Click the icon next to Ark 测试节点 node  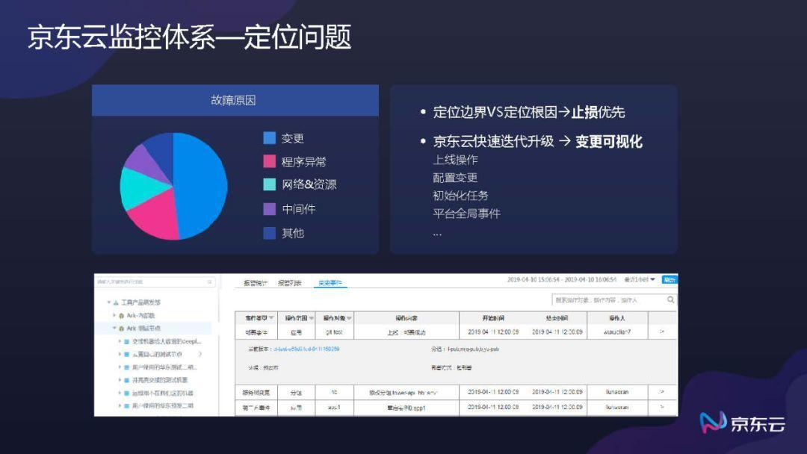pos(122,328)
